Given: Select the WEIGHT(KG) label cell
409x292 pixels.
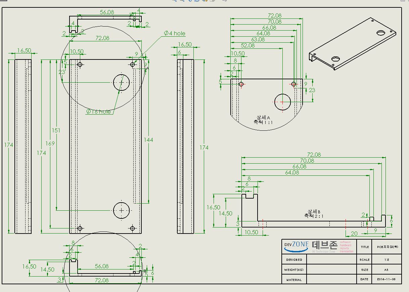Looking at the screenshot, I should [x=294, y=269].
